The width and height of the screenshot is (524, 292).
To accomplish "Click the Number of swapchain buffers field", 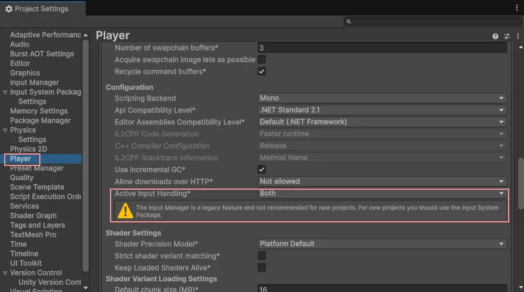I will point(382,48).
